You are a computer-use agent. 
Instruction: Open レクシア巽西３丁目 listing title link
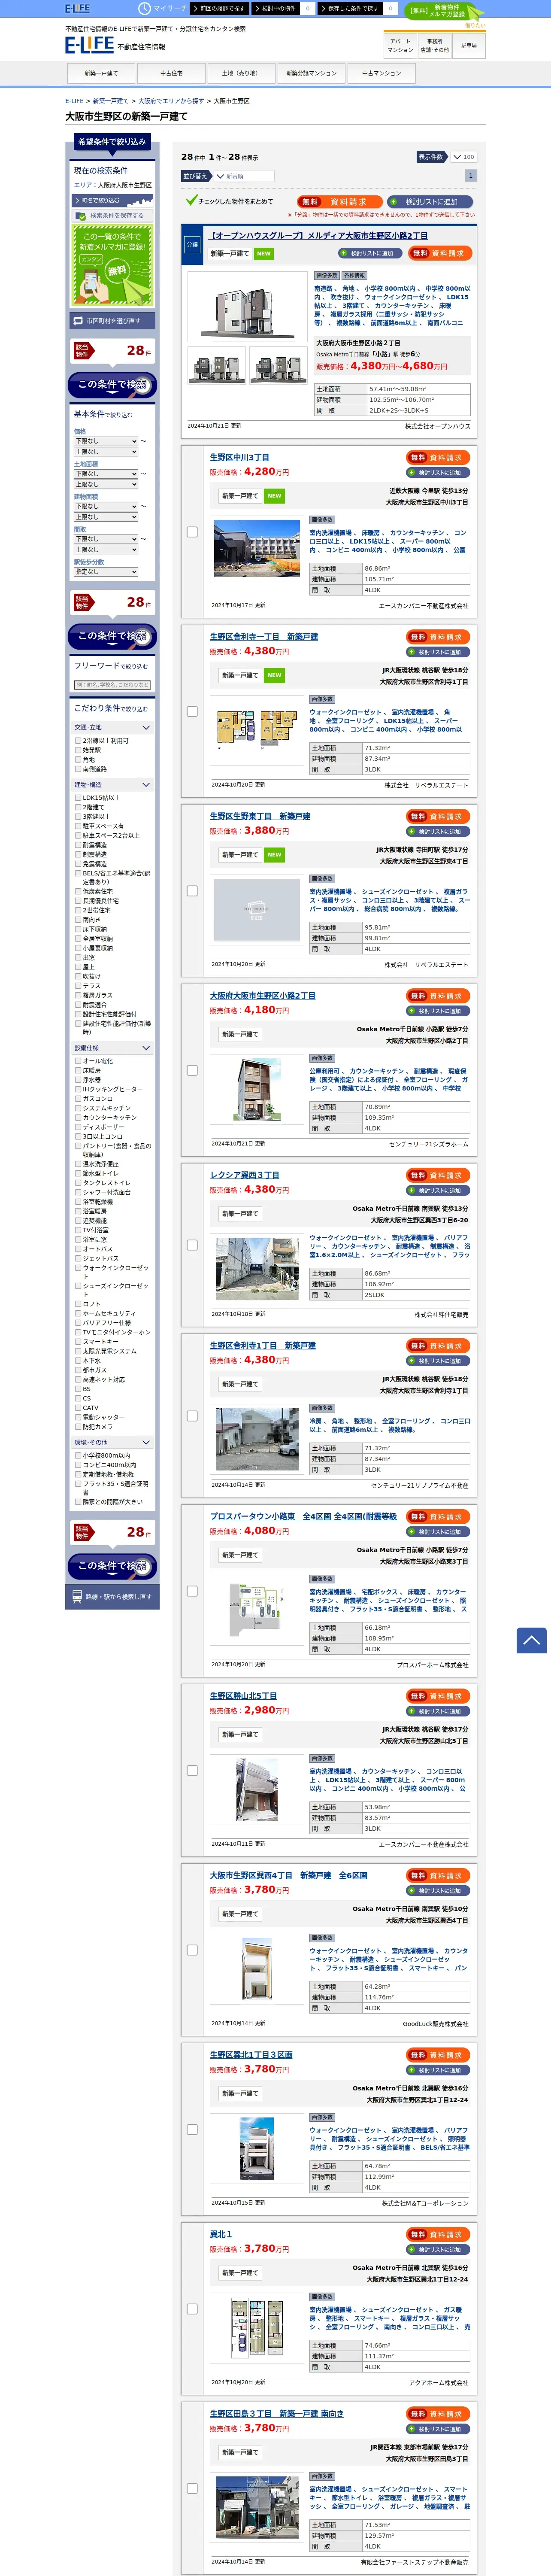tap(245, 1175)
